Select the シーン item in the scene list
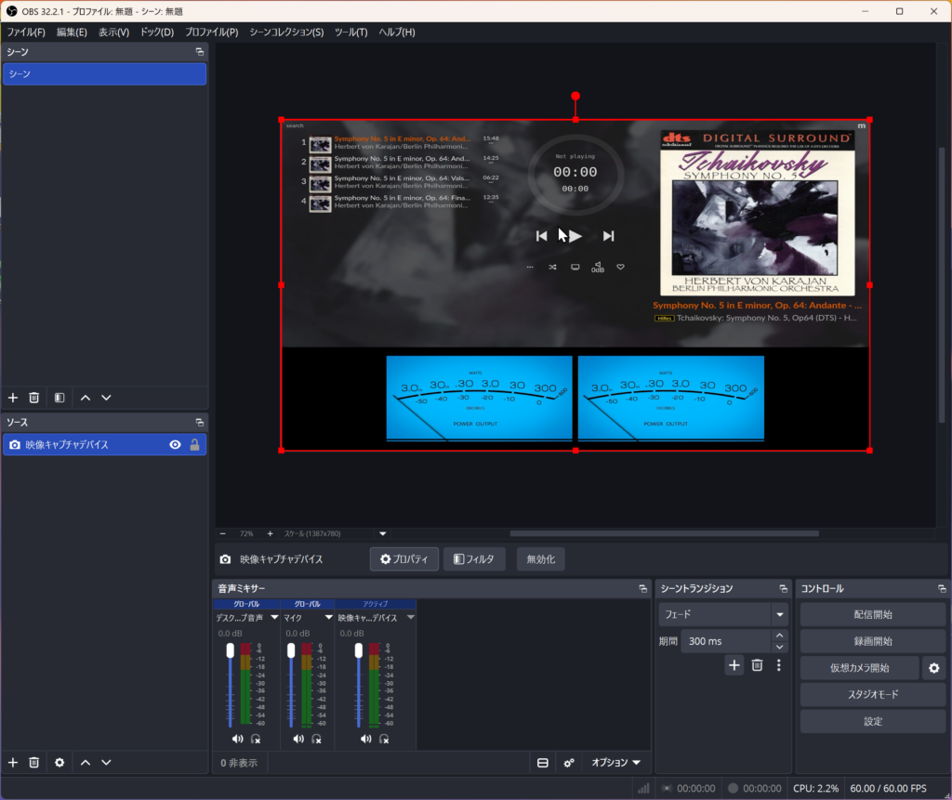 104,74
